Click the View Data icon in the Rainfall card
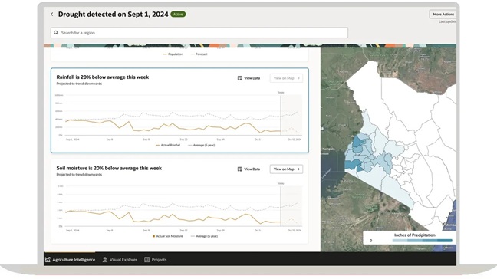Image resolution: width=497 pixels, height=279 pixels. [x=239, y=78]
